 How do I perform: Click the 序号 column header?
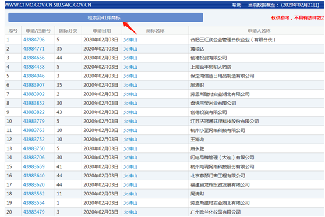(x=13, y=31)
